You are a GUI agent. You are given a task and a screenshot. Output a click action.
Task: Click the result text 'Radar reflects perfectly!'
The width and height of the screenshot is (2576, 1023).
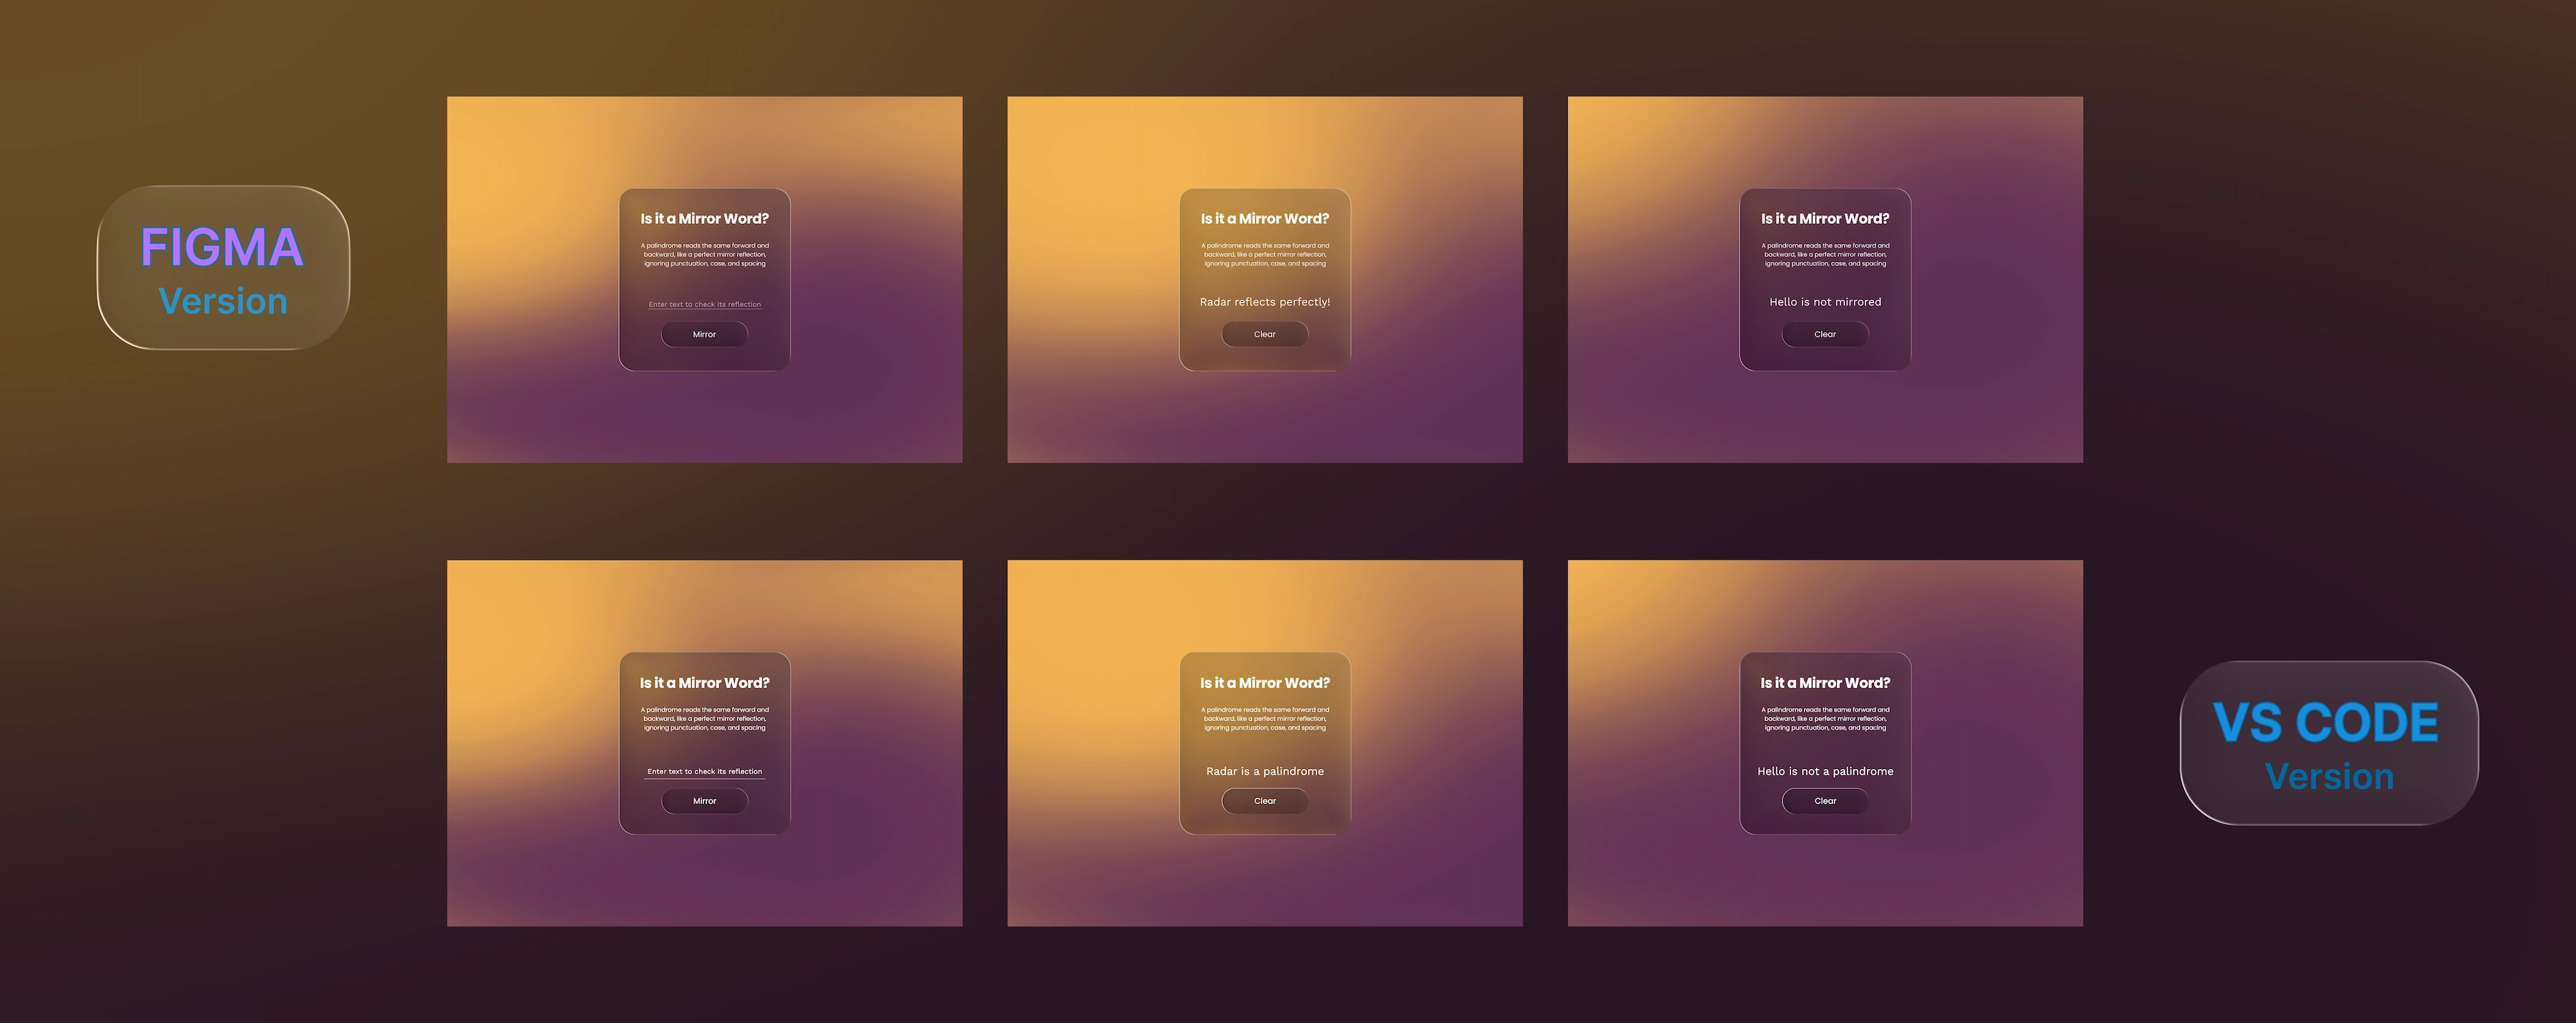click(1264, 301)
